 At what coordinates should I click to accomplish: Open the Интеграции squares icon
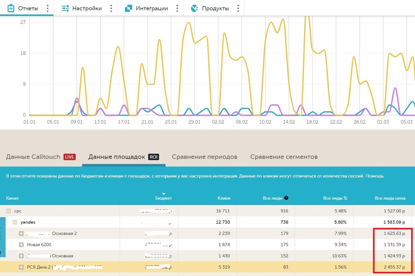129,8
